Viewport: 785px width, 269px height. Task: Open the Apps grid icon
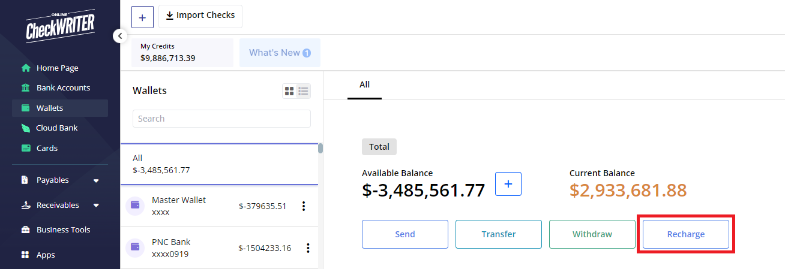point(25,255)
